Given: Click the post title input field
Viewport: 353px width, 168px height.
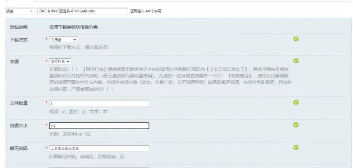Looking at the screenshot, I should [83, 11].
